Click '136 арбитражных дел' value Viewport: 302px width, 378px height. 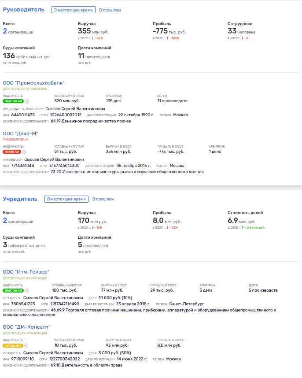26,56
